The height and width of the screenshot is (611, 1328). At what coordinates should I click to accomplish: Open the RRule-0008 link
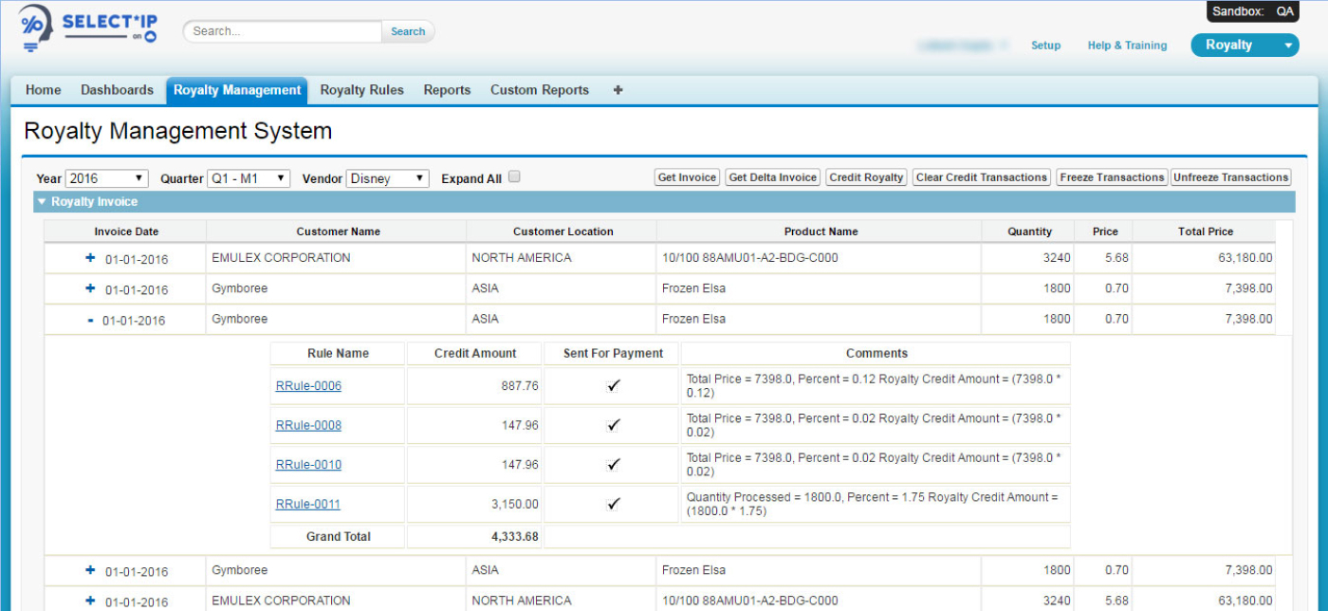[308, 425]
